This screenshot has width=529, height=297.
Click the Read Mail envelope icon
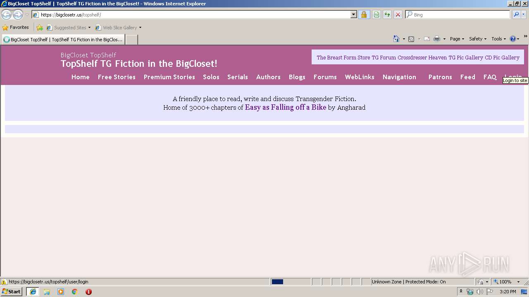(427, 39)
